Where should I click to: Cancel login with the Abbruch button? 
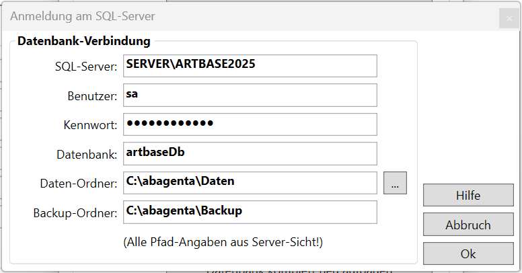click(468, 225)
